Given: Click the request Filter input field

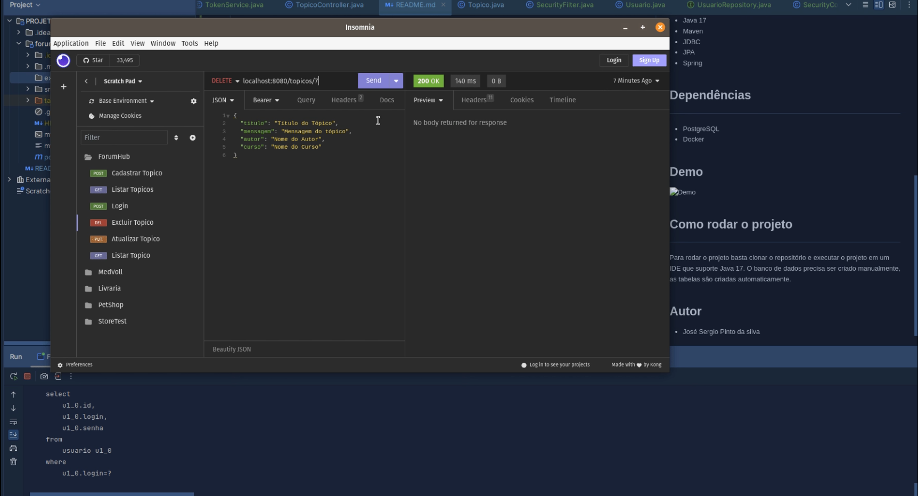Looking at the screenshot, I should [x=124, y=137].
